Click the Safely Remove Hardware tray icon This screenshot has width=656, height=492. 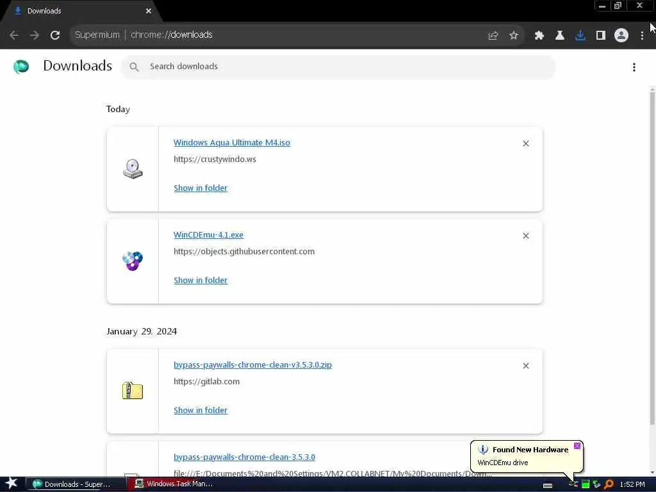coord(597,484)
